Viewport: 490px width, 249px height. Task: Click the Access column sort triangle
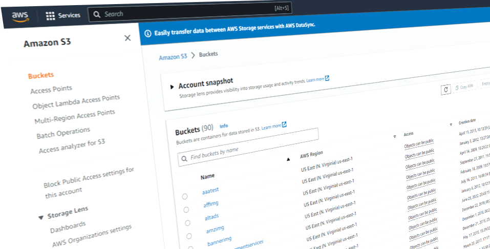coord(451,125)
